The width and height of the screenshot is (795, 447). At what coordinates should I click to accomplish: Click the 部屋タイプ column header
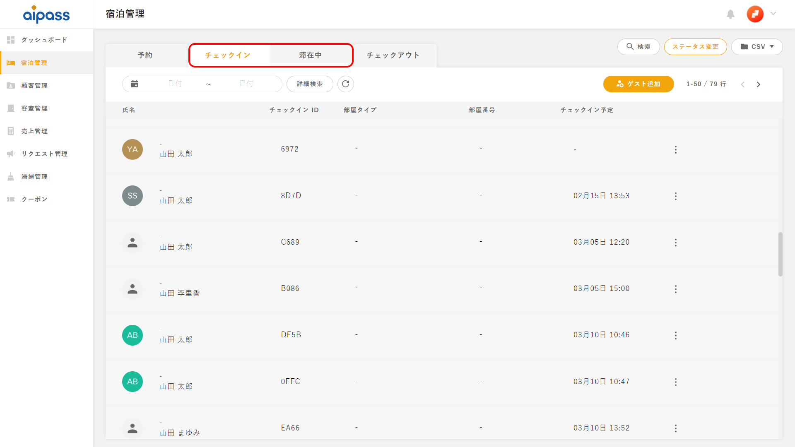(360, 110)
